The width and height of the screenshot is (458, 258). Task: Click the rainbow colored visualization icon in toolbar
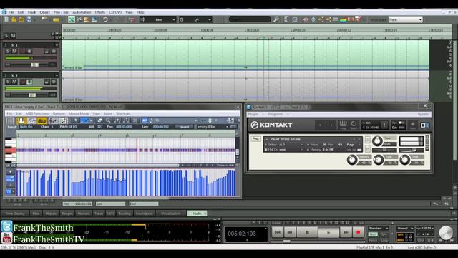point(343,19)
